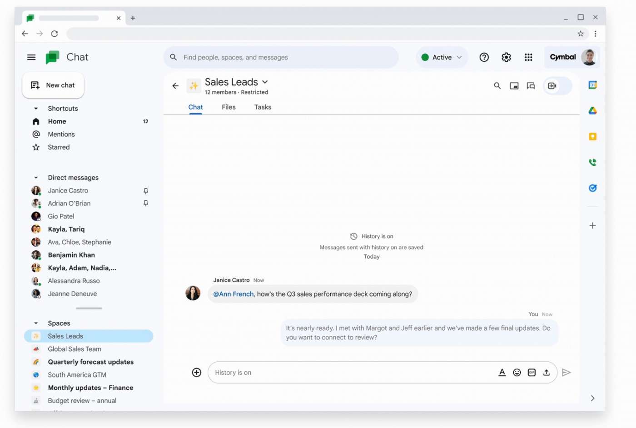Viewport: 636px width, 428px height.
Task: Collapse the Direct messages section
Action: coord(36,178)
